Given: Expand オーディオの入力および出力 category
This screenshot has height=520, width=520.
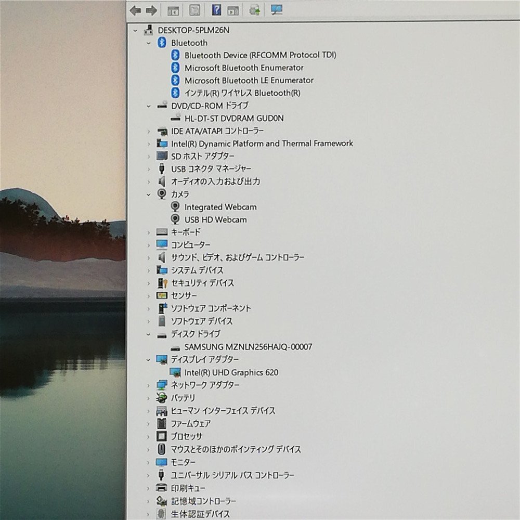Looking at the screenshot, I should coord(149,182).
